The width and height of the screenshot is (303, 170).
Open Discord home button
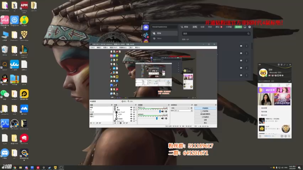tap(146, 27)
